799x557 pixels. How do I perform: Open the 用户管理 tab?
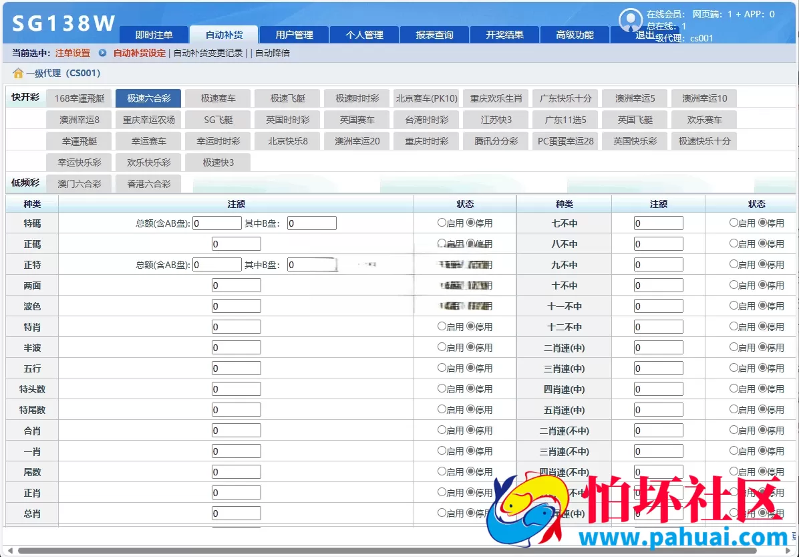tap(294, 35)
